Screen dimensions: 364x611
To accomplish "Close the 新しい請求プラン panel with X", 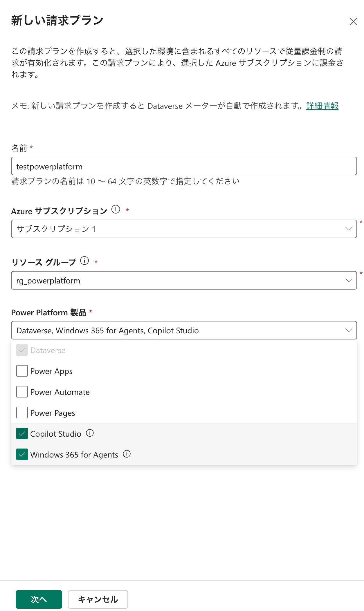I will click(x=353, y=21).
